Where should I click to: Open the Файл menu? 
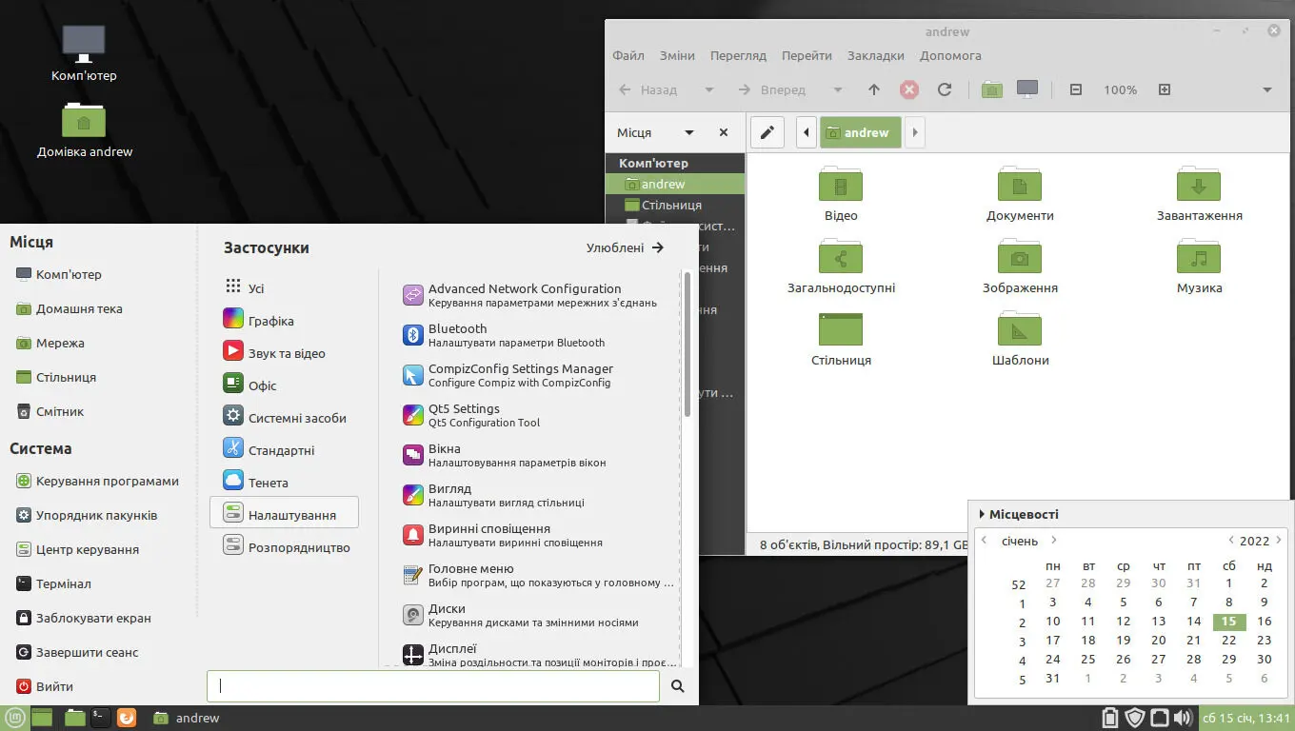[628, 55]
